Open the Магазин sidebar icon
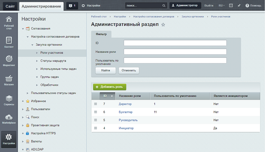 (9, 79)
